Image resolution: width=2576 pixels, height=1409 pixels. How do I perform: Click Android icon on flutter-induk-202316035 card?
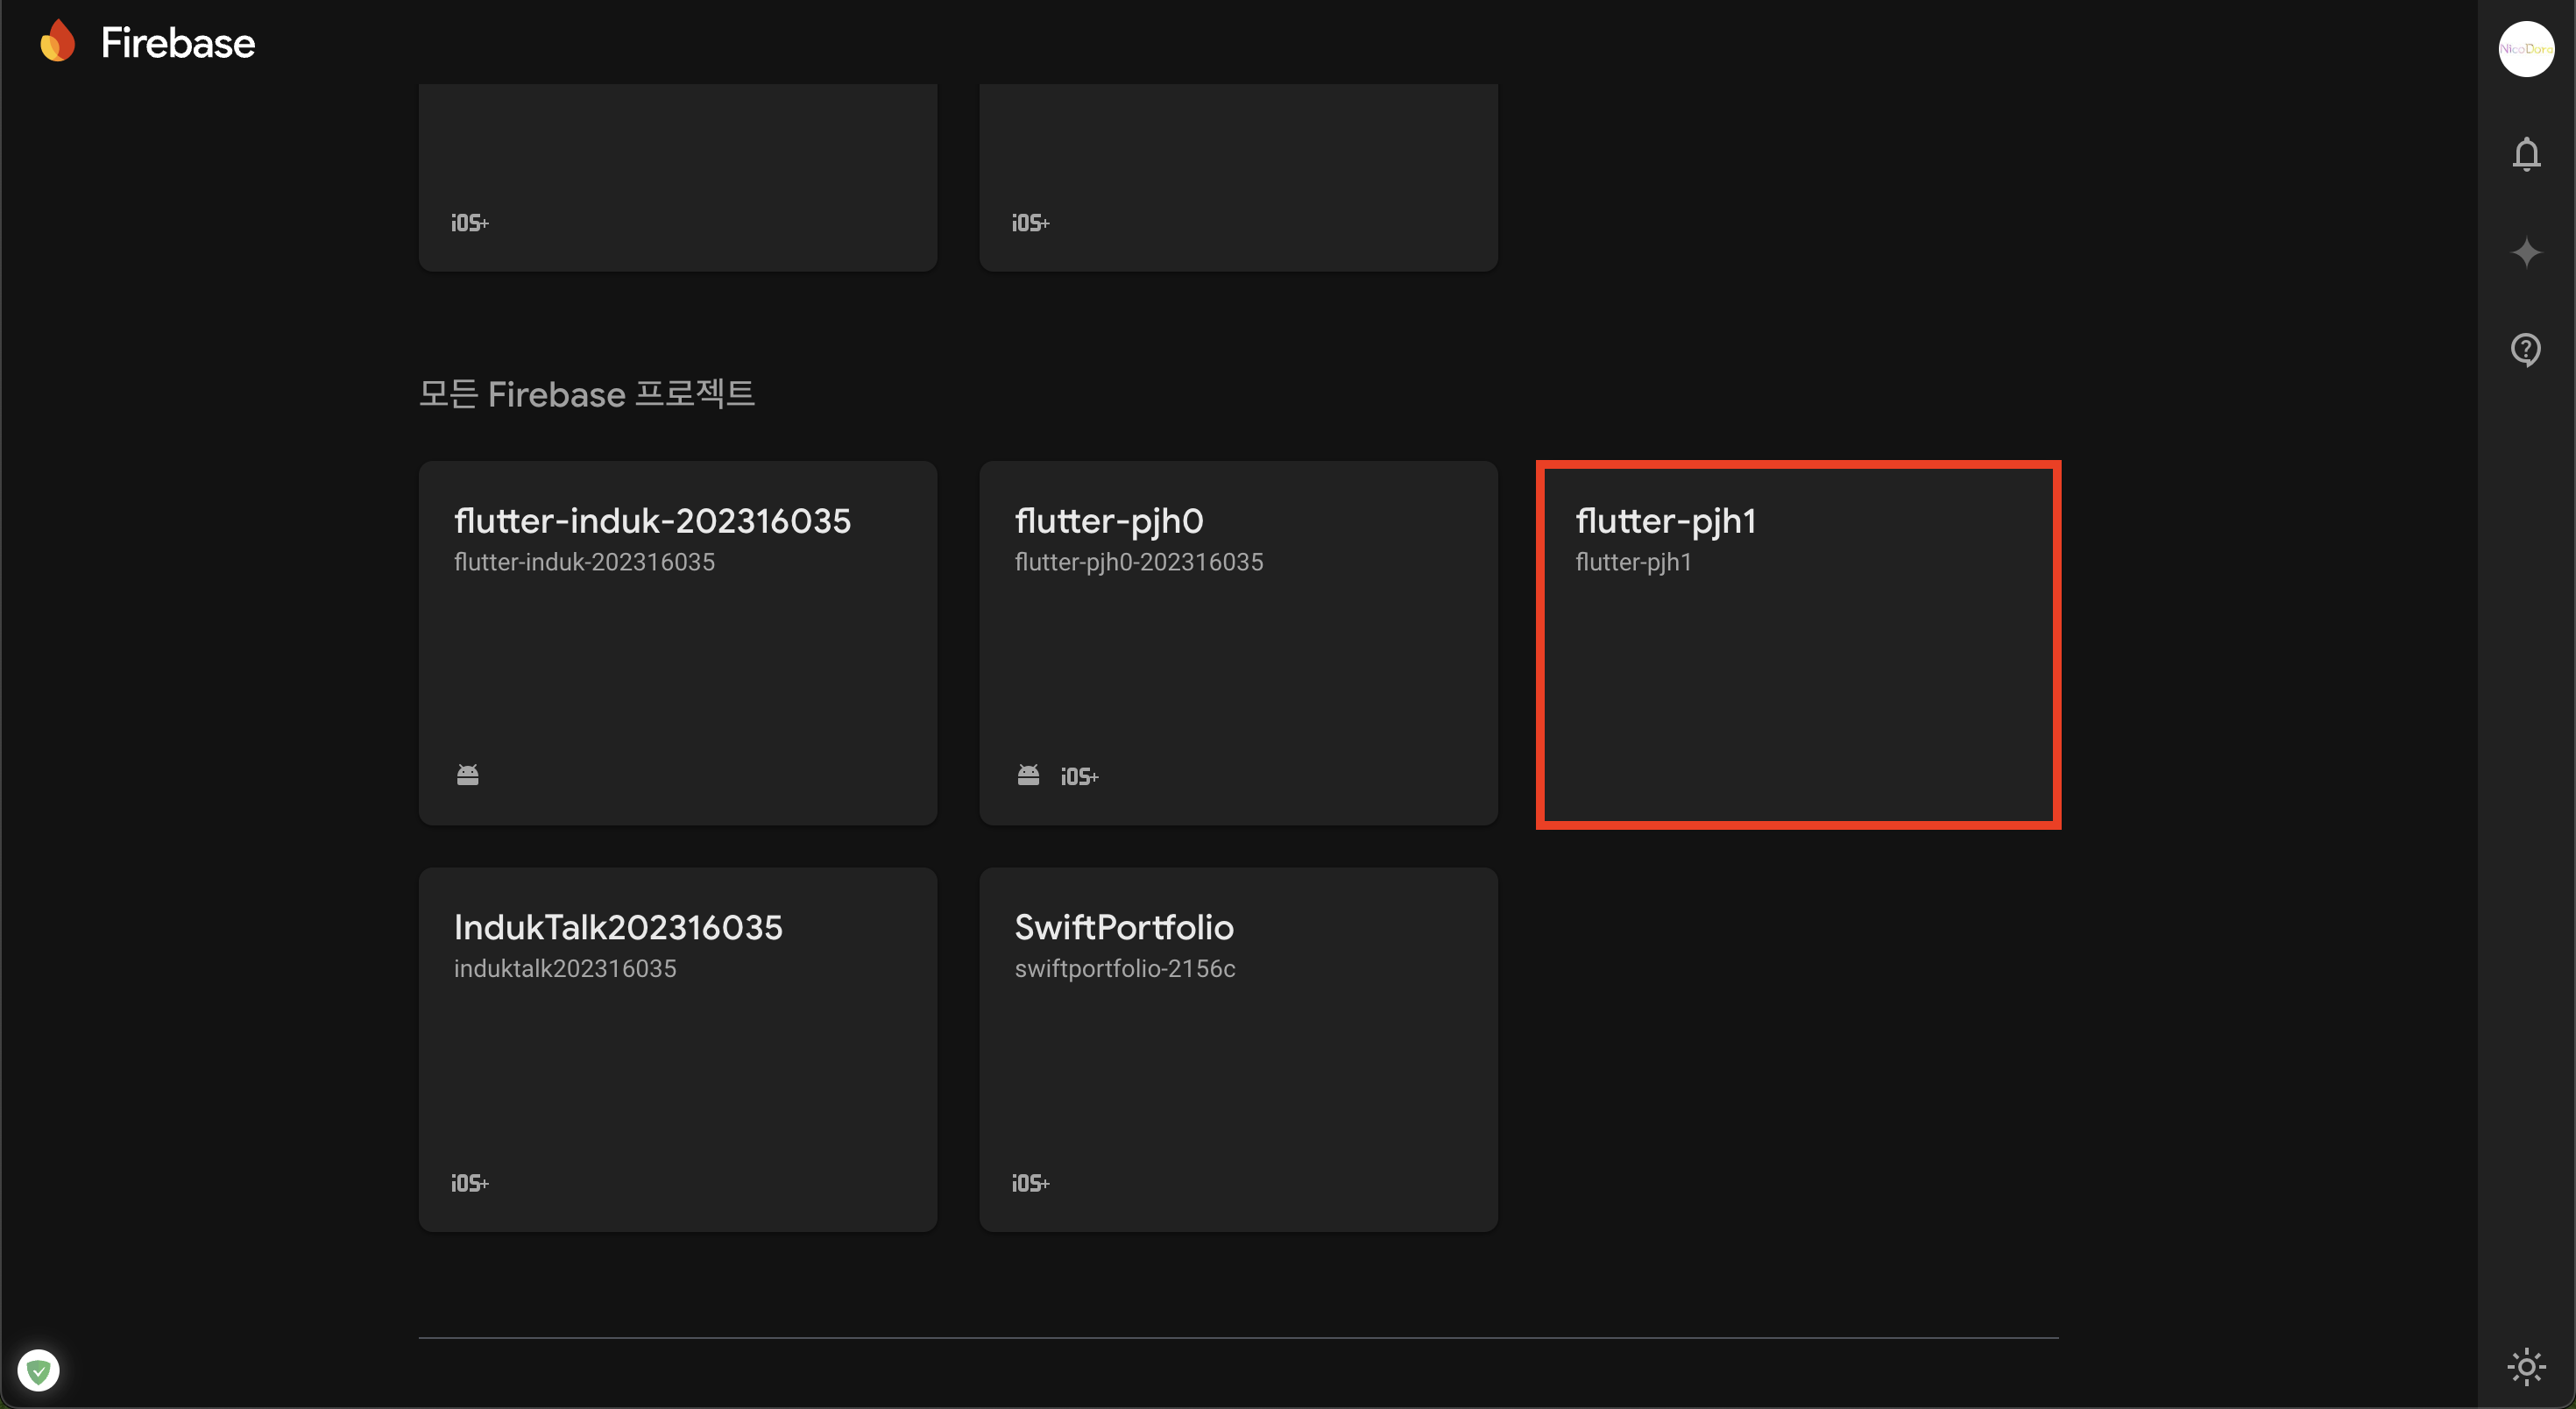468,775
